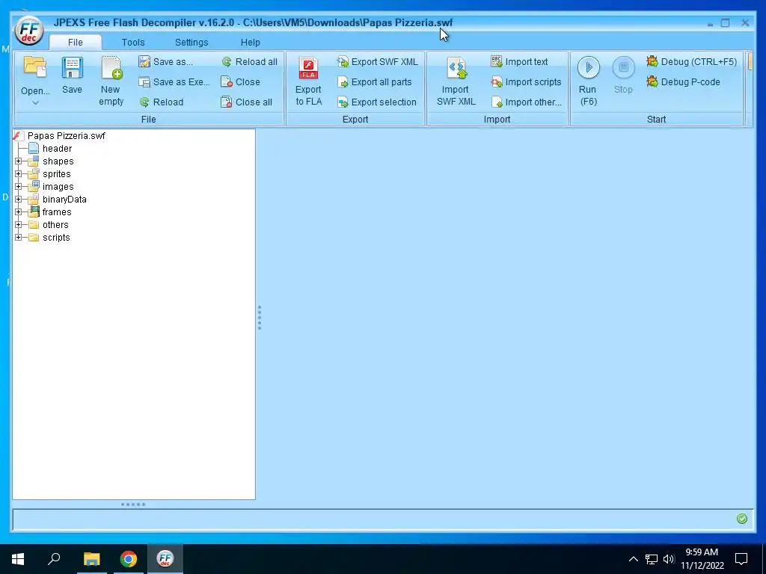Select the shapes tree label
The width and height of the screenshot is (766, 574).
58,161
